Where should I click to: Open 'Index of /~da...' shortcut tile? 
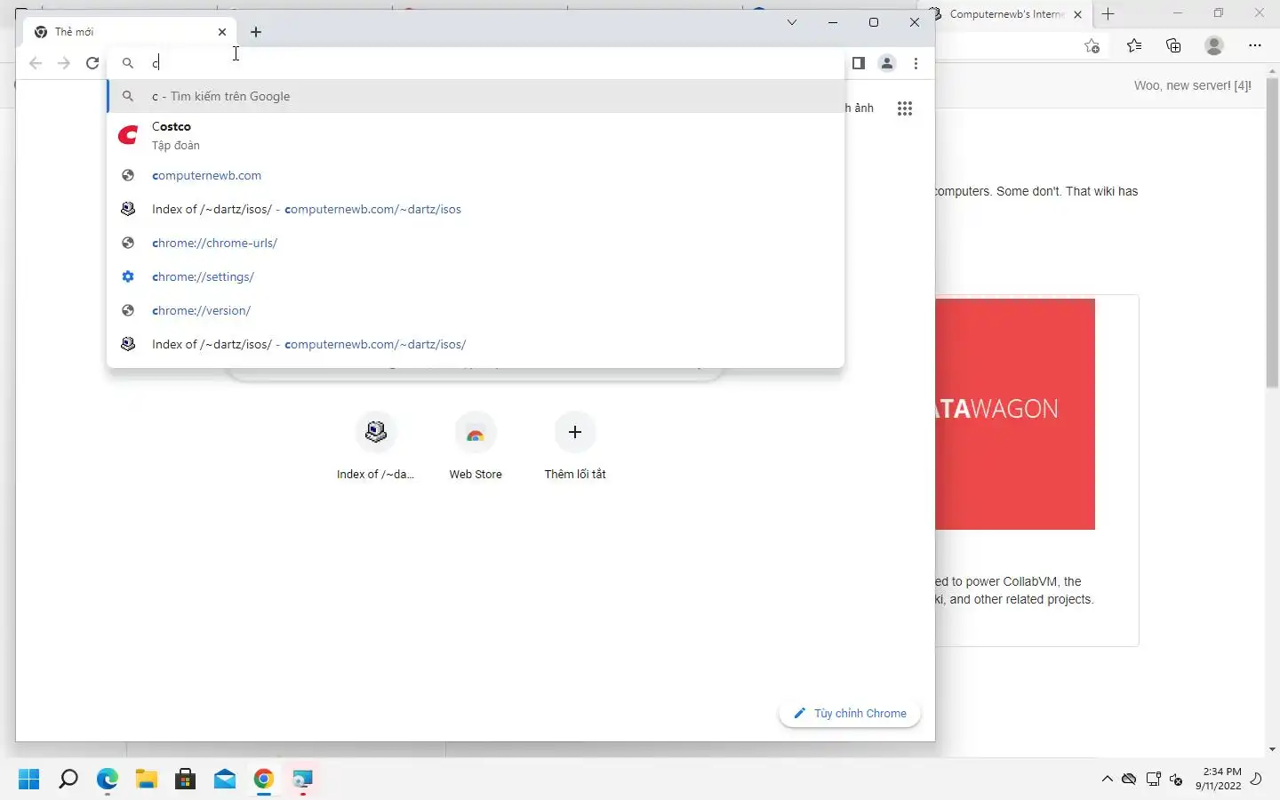376,446
